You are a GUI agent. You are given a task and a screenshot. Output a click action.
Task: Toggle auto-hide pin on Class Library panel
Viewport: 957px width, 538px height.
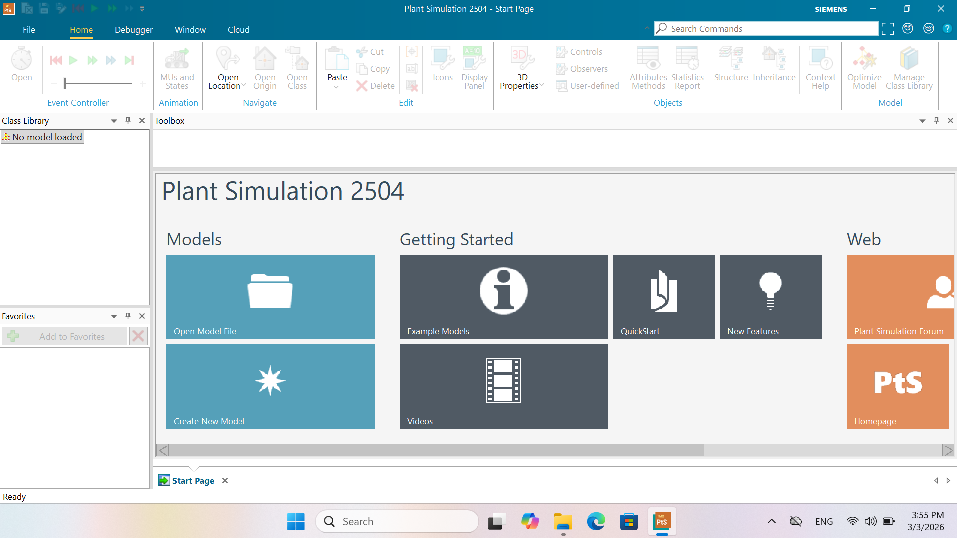tap(128, 120)
